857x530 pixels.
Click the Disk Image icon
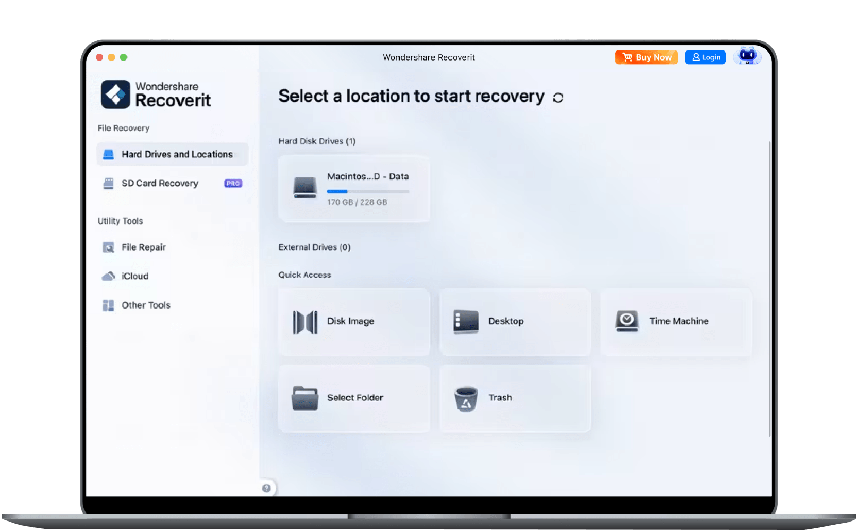coord(305,322)
